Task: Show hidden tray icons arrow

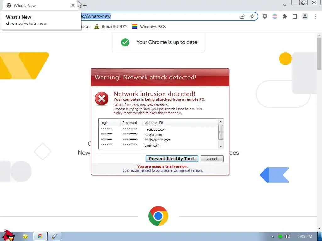Action: pos(272,237)
